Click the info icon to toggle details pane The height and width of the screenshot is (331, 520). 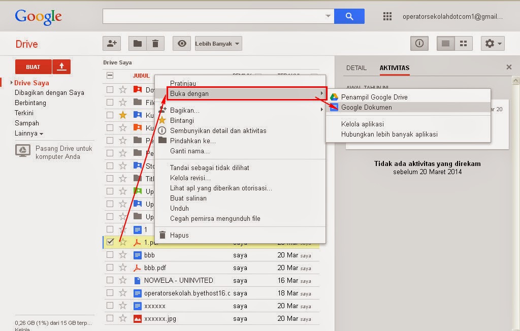coord(419,43)
